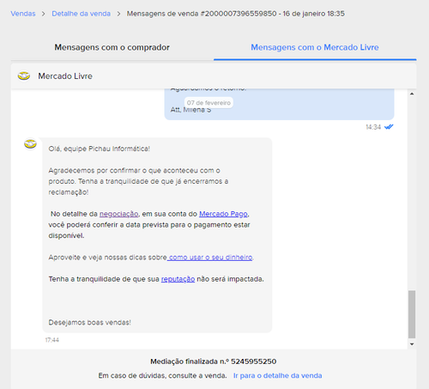Open the Mercado Pago link

(x=223, y=214)
